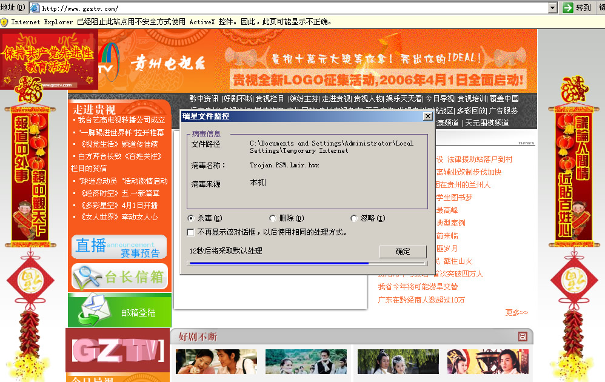This screenshot has height=382, width=605.
Task: Click the IE page icon in address bar
Action: [35, 8]
